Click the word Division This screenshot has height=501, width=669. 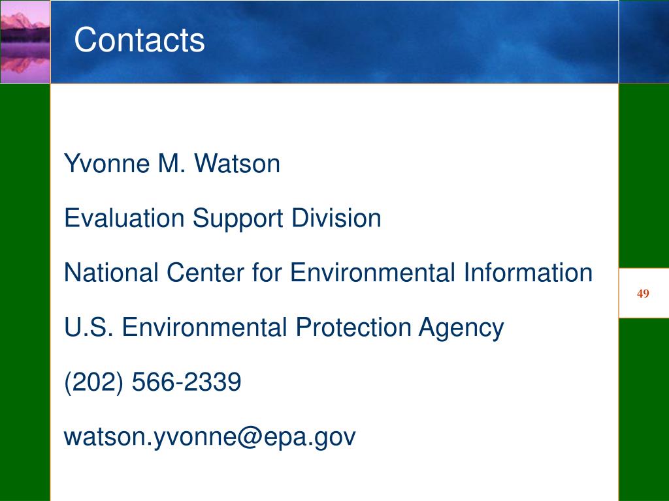pyautogui.click(x=336, y=218)
